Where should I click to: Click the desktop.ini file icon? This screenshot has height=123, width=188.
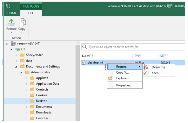(84, 62)
